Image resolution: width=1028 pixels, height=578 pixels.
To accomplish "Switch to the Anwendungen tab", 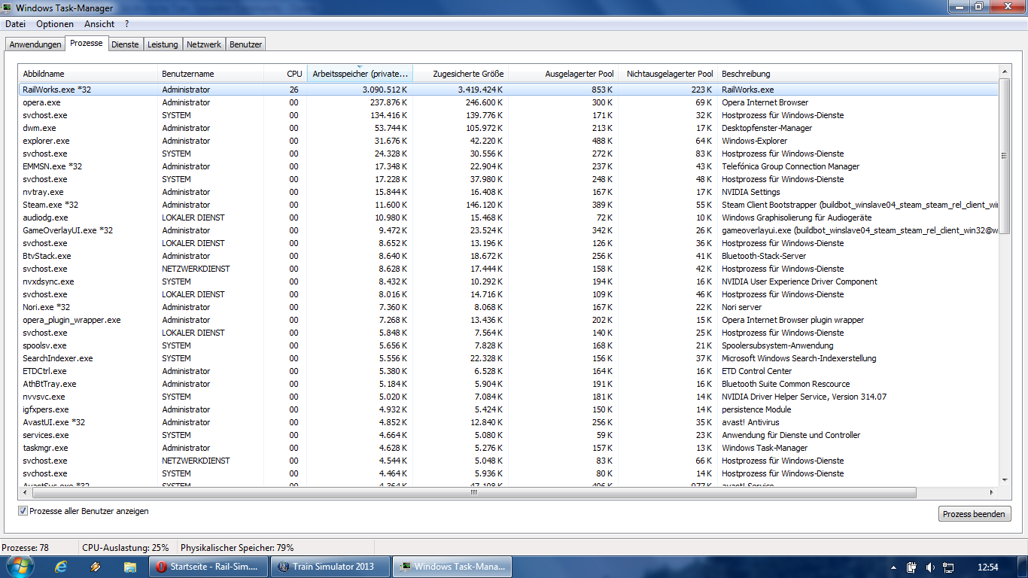I will [x=35, y=44].
